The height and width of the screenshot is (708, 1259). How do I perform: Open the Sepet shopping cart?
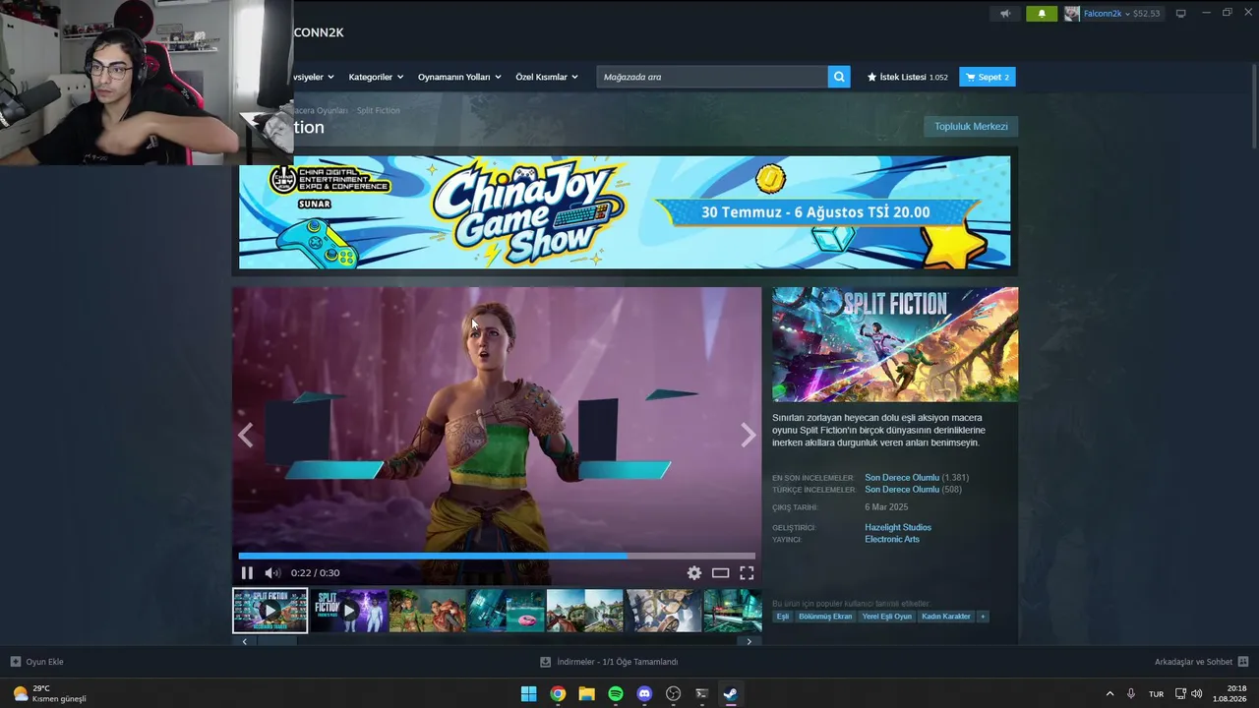(988, 77)
